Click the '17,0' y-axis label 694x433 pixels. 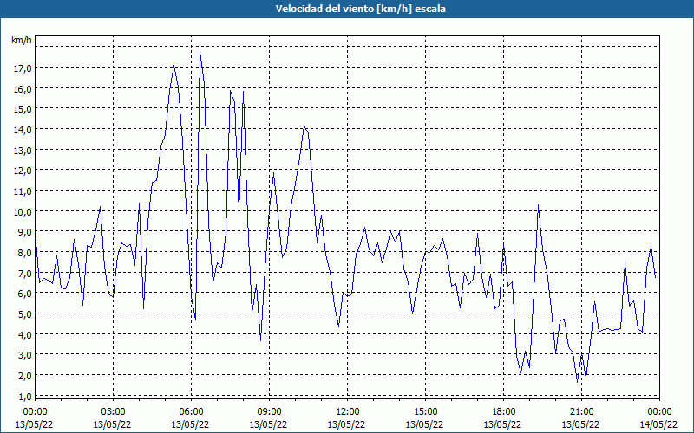[23, 68]
